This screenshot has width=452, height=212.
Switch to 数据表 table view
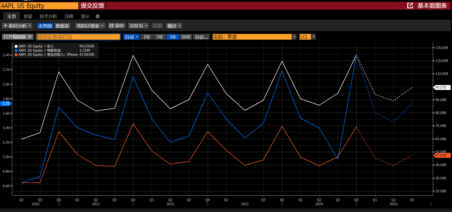(x=62, y=26)
